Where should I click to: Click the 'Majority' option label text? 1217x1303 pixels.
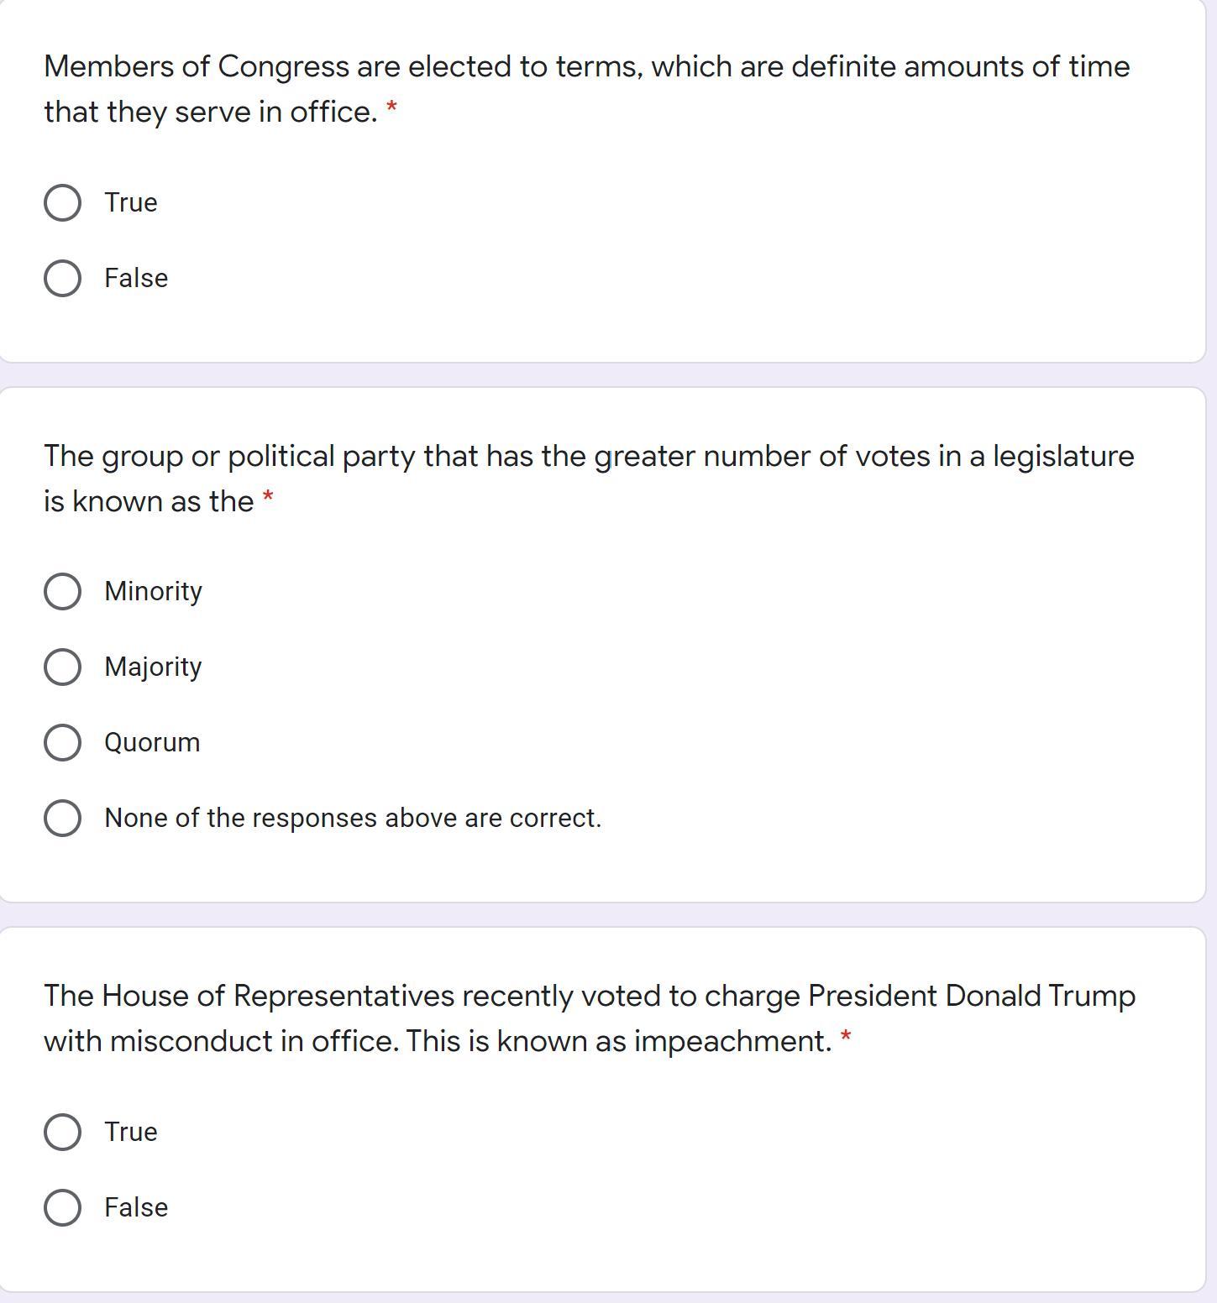[x=153, y=667]
